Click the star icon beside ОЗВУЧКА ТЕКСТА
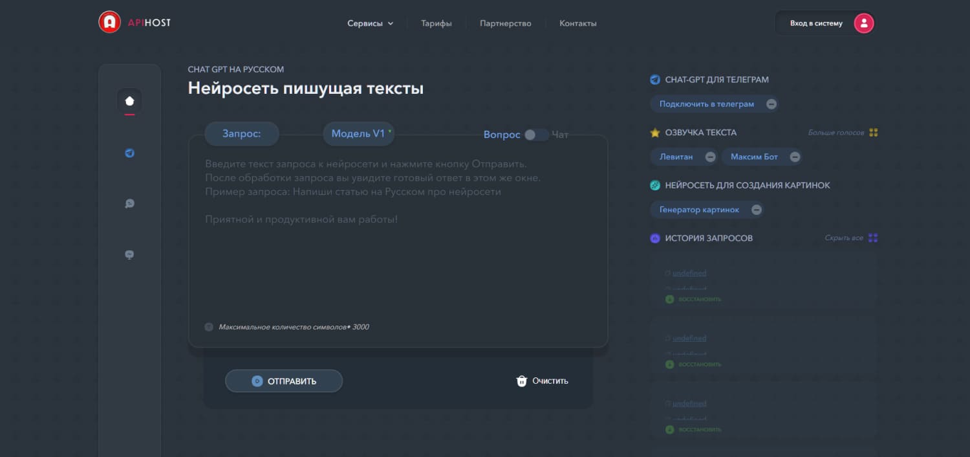This screenshot has width=970, height=457. (654, 132)
